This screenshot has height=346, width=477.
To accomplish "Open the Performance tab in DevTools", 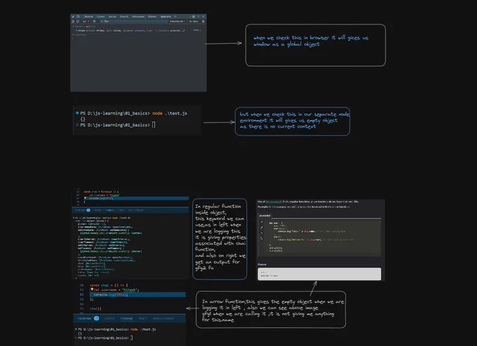I will pyautogui.click(x=138, y=16).
